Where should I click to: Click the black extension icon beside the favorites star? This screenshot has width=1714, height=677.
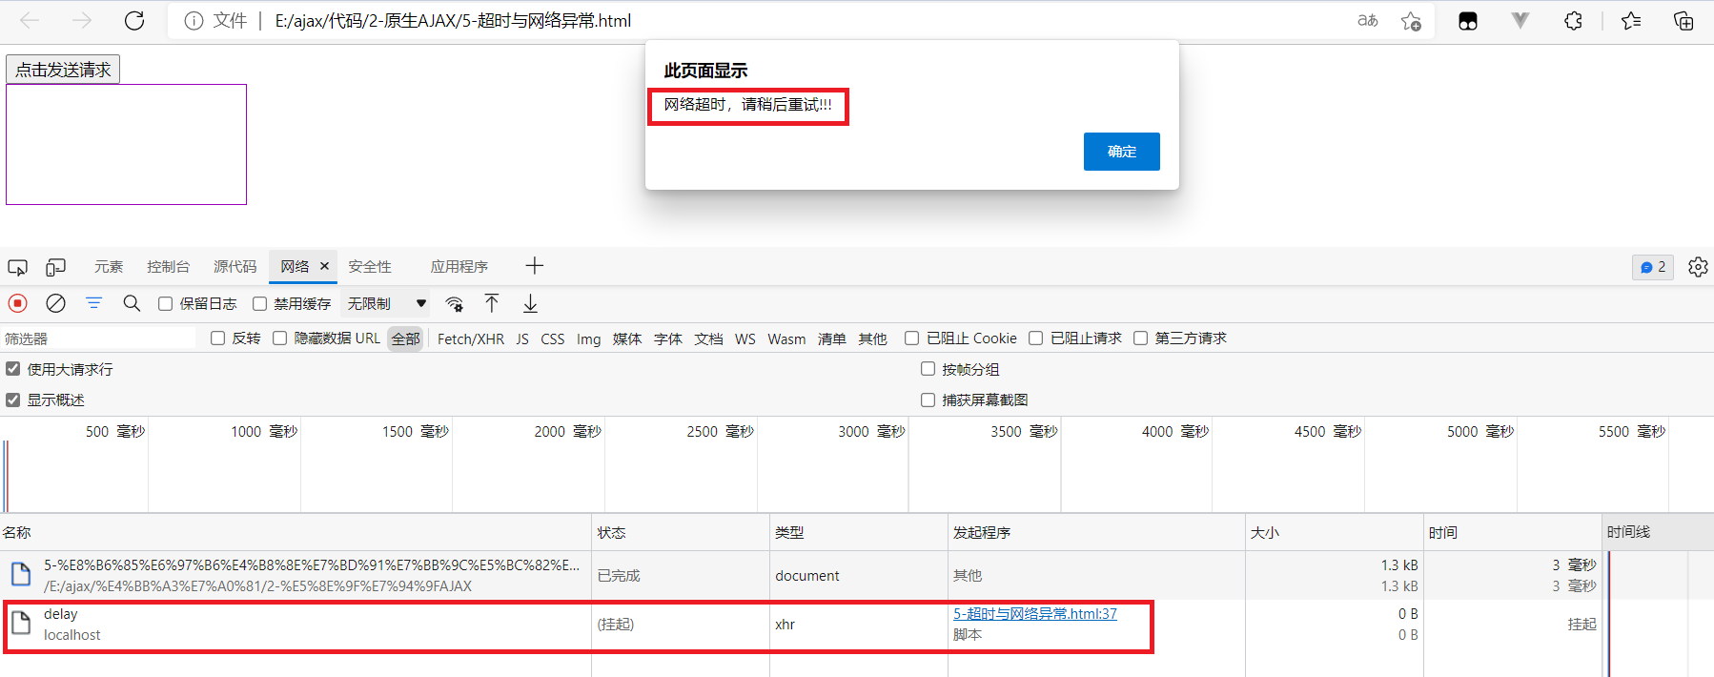tap(1468, 21)
